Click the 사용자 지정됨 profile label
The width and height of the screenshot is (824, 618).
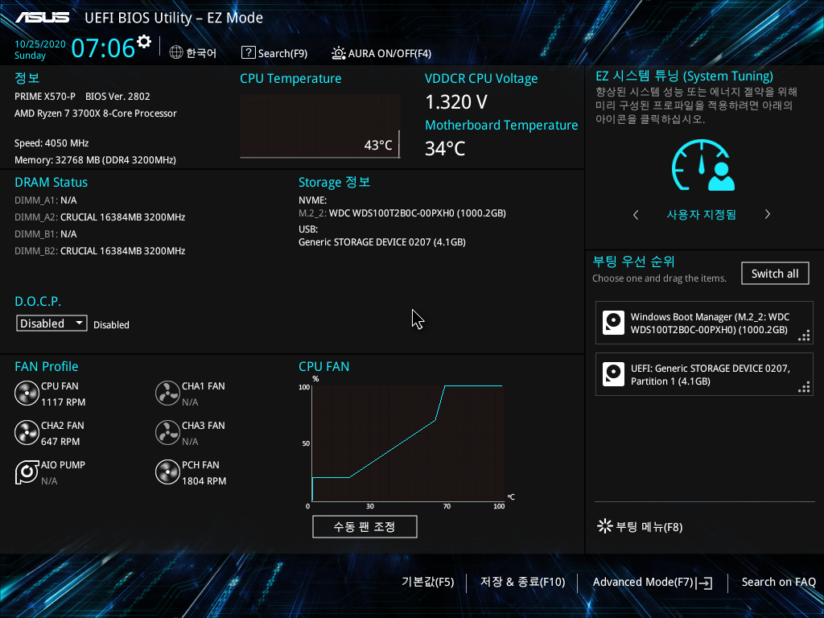point(701,214)
